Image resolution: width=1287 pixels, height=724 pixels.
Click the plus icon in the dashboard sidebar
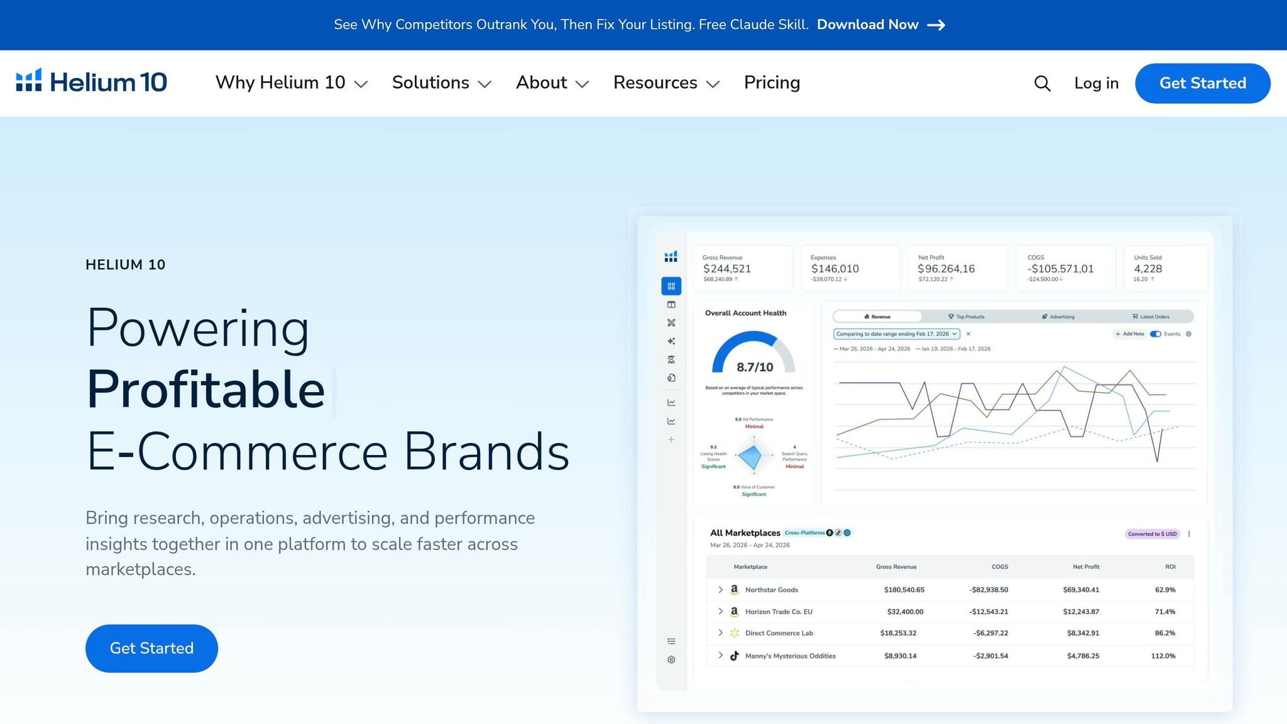[x=671, y=439]
